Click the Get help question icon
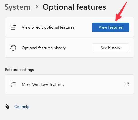The image size is (138, 120). point(7,107)
